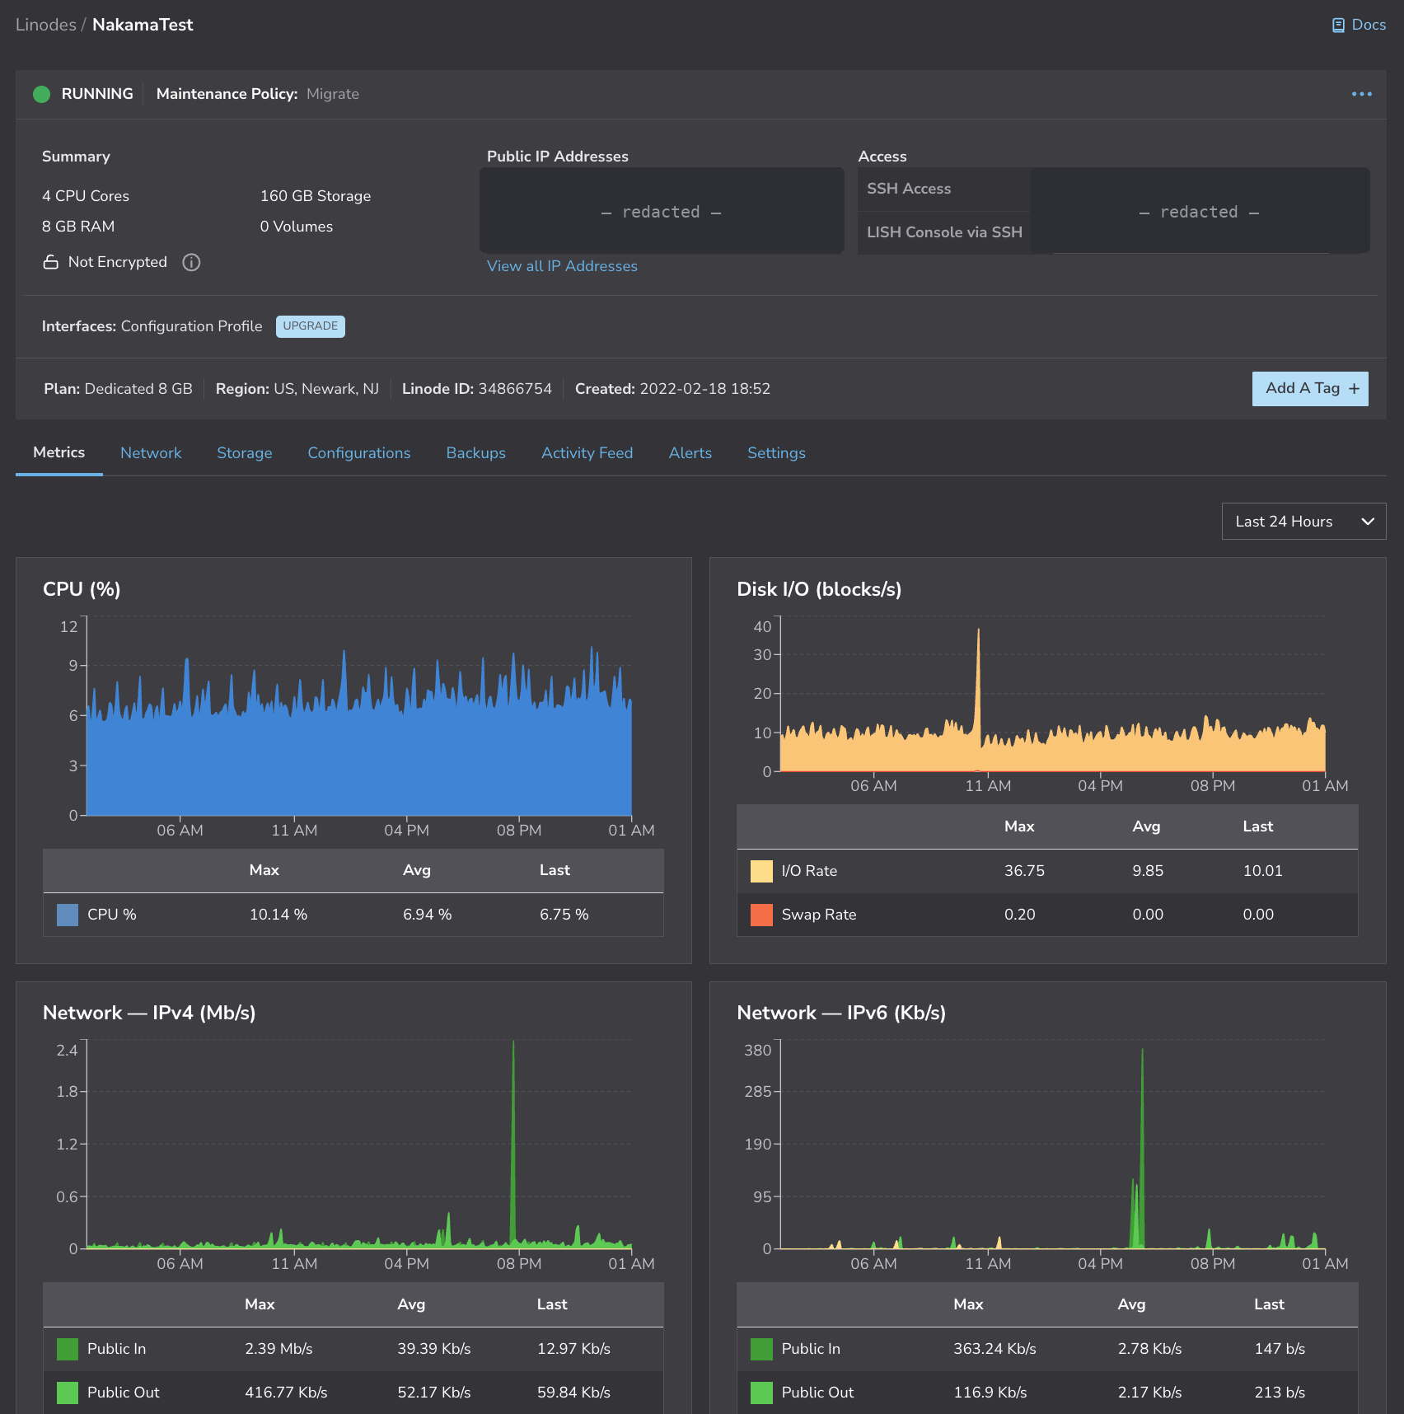Image resolution: width=1404 pixels, height=1414 pixels.
Task: Click the redacted Public IP box
Action: coord(662,212)
